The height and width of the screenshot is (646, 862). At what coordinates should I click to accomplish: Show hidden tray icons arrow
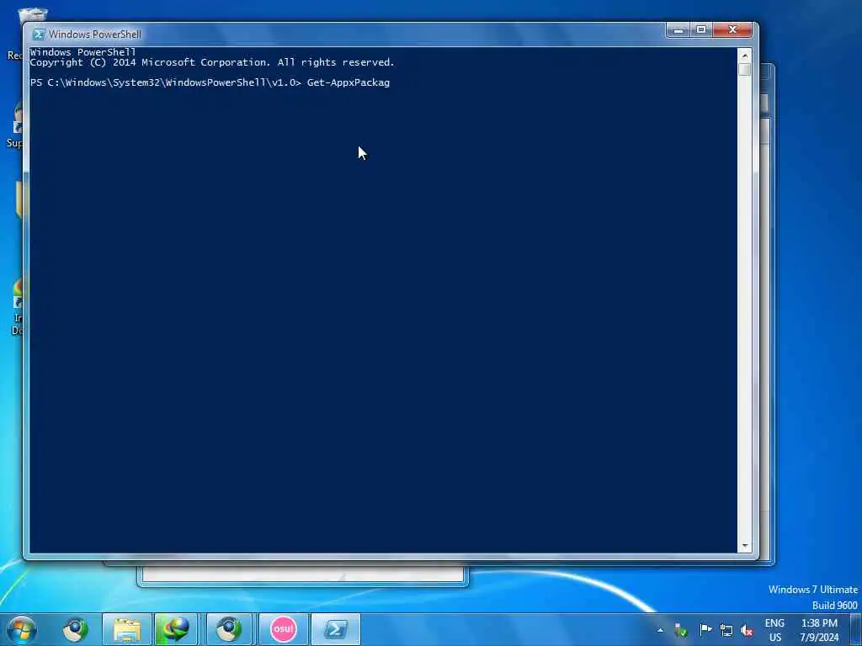click(x=660, y=630)
